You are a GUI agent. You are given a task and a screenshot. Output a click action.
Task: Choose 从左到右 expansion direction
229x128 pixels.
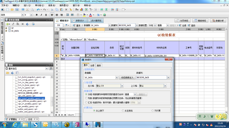(x=123, y=111)
